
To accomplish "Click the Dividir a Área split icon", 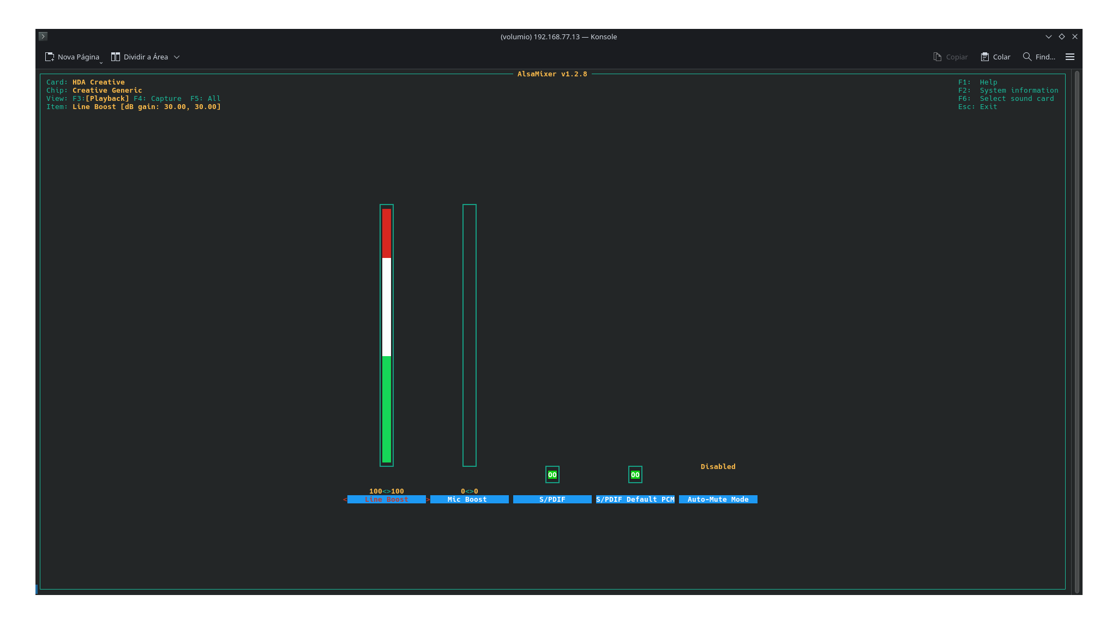I will (x=116, y=57).
